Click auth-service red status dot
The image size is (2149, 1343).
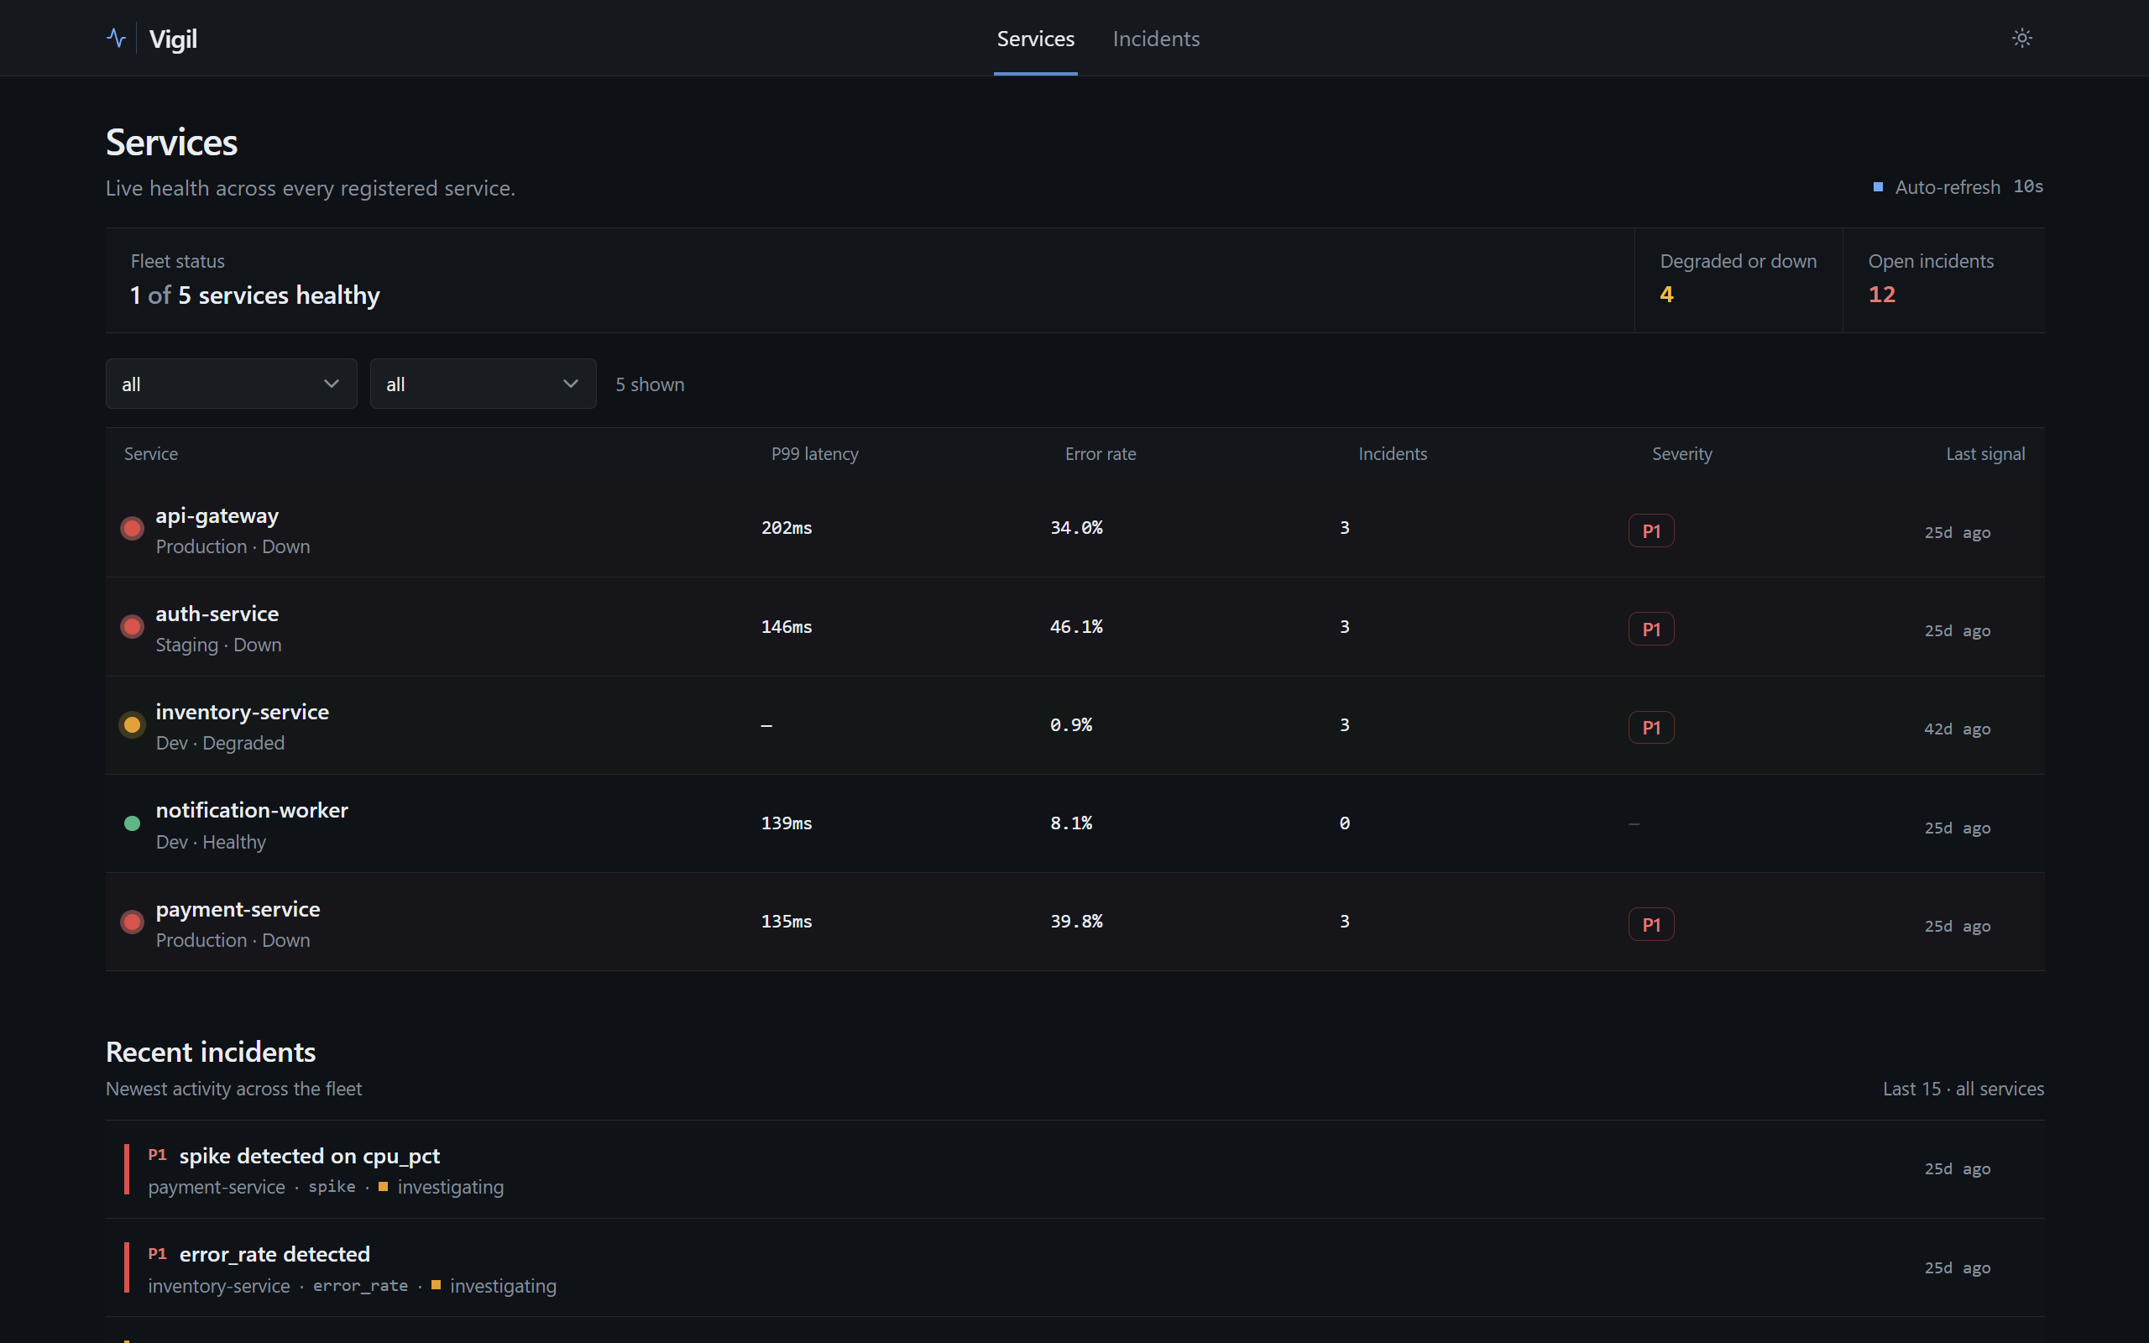coord(133,627)
